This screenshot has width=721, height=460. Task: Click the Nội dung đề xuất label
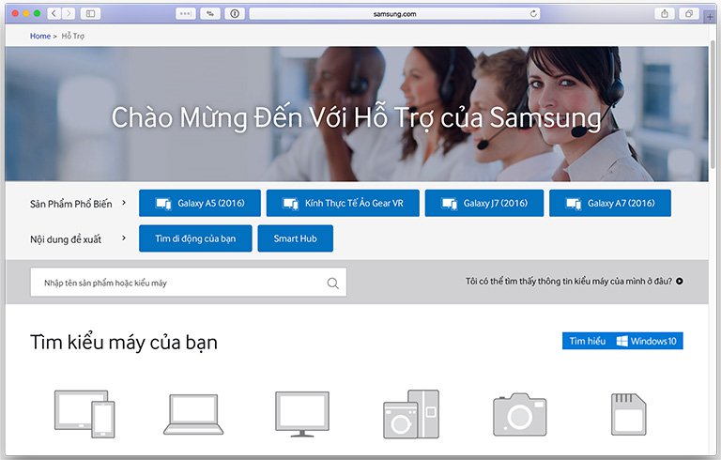click(x=66, y=239)
